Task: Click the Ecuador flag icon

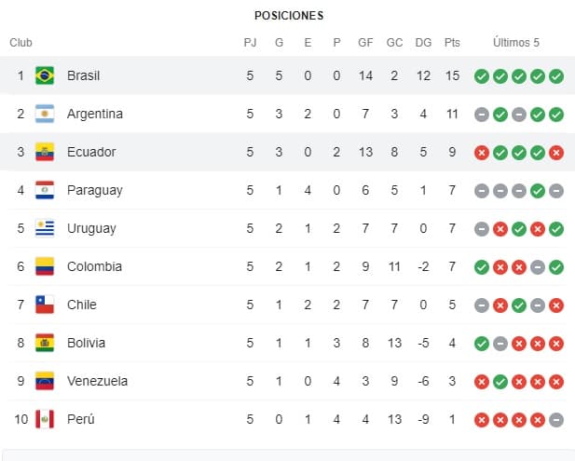Action: 45,152
